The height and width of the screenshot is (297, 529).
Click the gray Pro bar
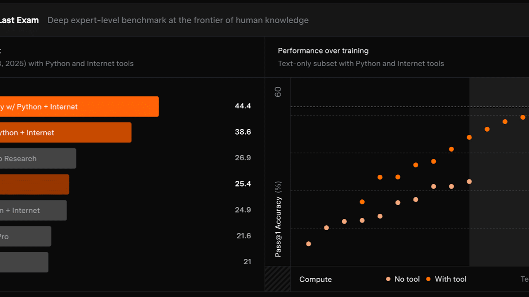click(x=25, y=236)
